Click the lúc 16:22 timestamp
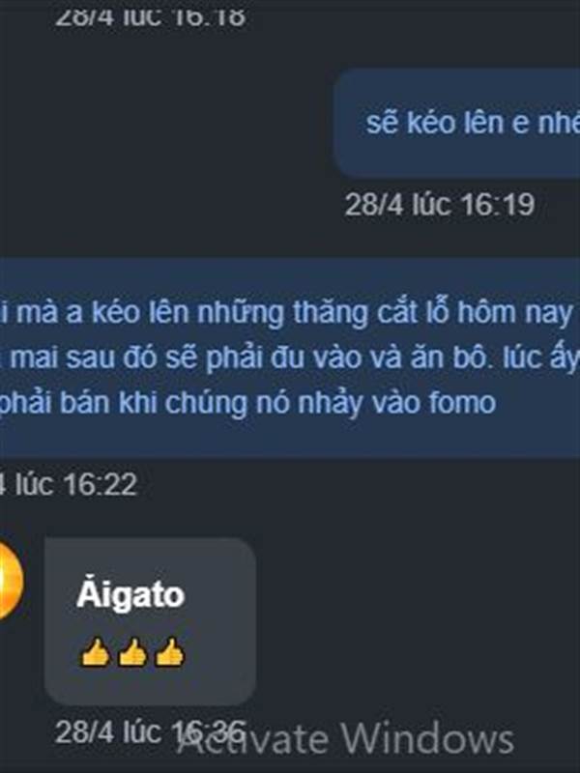580x773 pixels. pyautogui.click(x=68, y=484)
